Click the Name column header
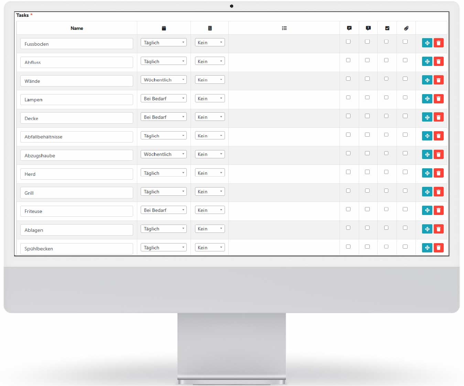This screenshot has height=386, width=464. coord(77,28)
